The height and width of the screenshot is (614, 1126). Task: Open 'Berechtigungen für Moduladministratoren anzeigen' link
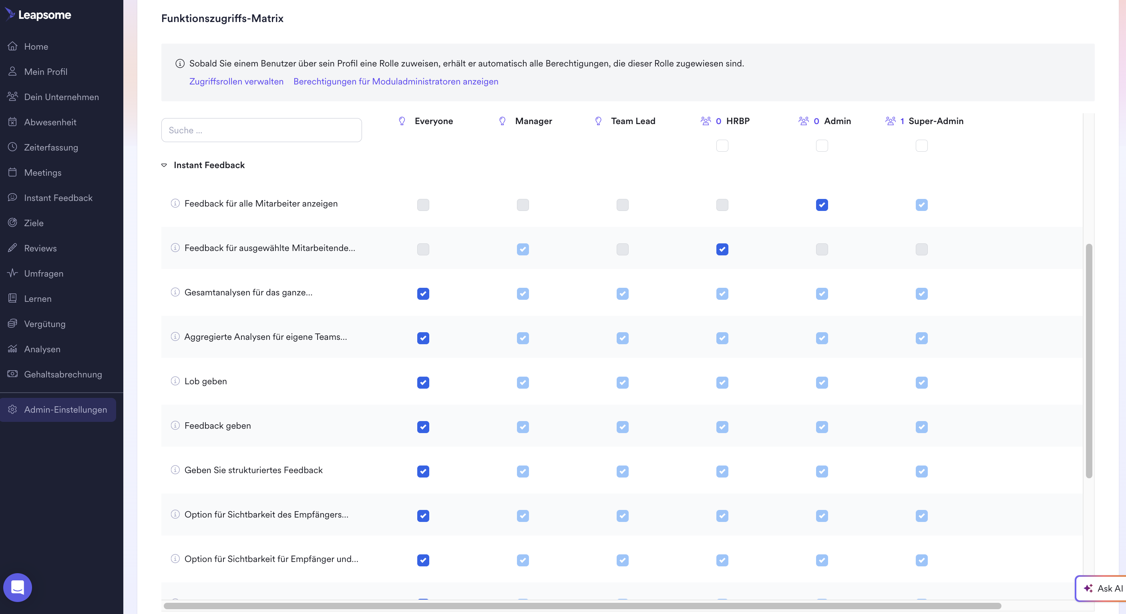pyautogui.click(x=396, y=81)
